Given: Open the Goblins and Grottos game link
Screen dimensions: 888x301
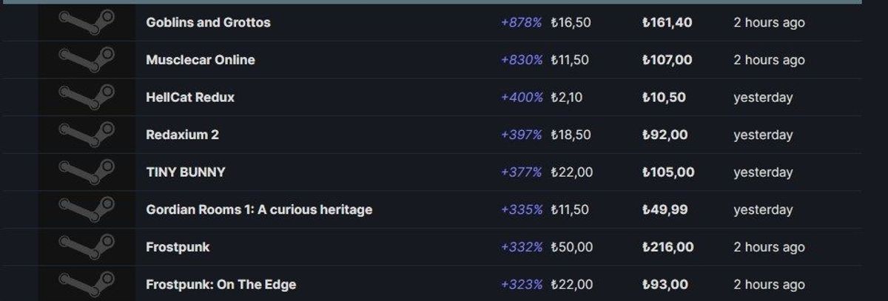Looking at the screenshot, I should coord(208,22).
